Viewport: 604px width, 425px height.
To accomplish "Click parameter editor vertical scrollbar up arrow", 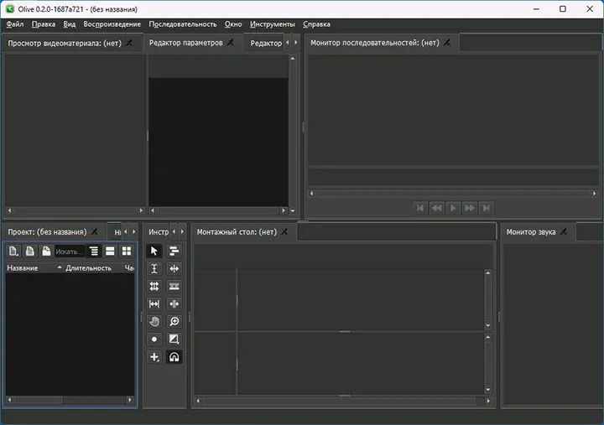I will click(293, 59).
